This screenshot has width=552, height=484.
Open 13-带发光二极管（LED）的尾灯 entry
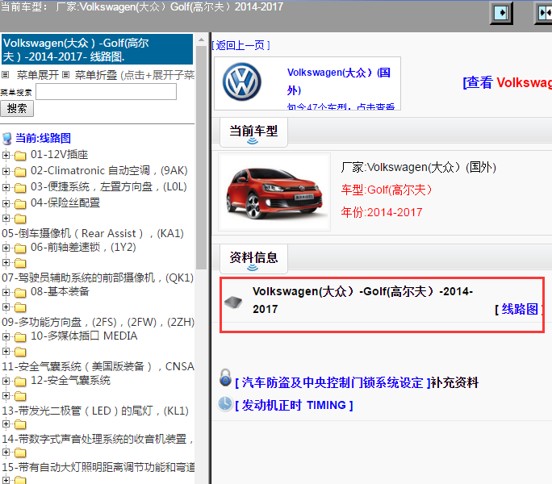tap(95, 411)
